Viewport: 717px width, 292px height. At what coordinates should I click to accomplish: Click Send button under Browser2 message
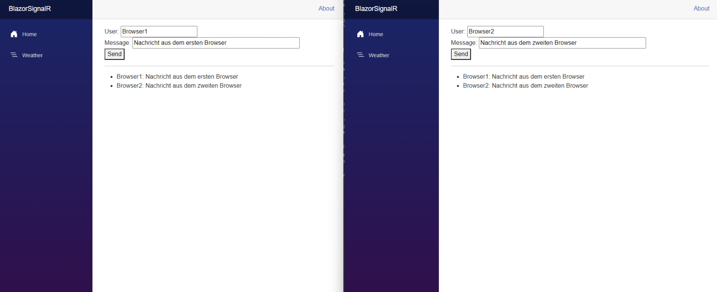click(x=461, y=54)
